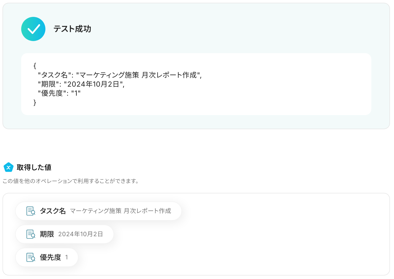Viewport: 394px width, 279px height.
Task: Click the 取得した値 section heading
Action: click(x=34, y=167)
